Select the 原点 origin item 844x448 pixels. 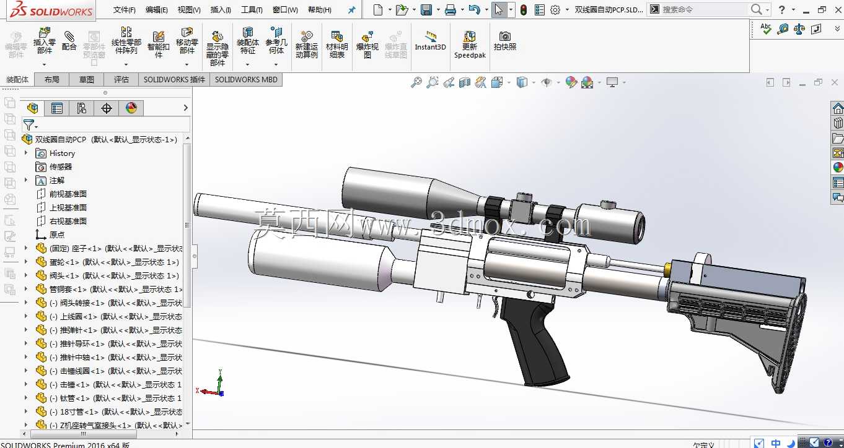pyautogui.click(x=57, y=235)
